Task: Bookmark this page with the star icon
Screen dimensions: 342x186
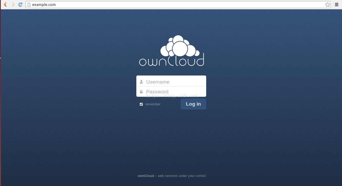Action: point(327,4)
